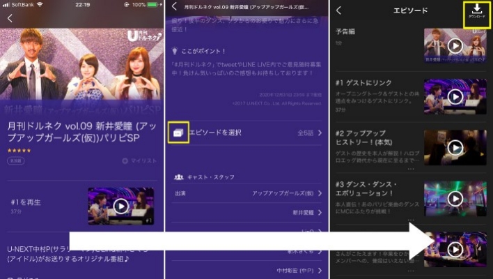Screen dimensions: 493x279
Task: Go back from エピソード screen
Action: 338,10
